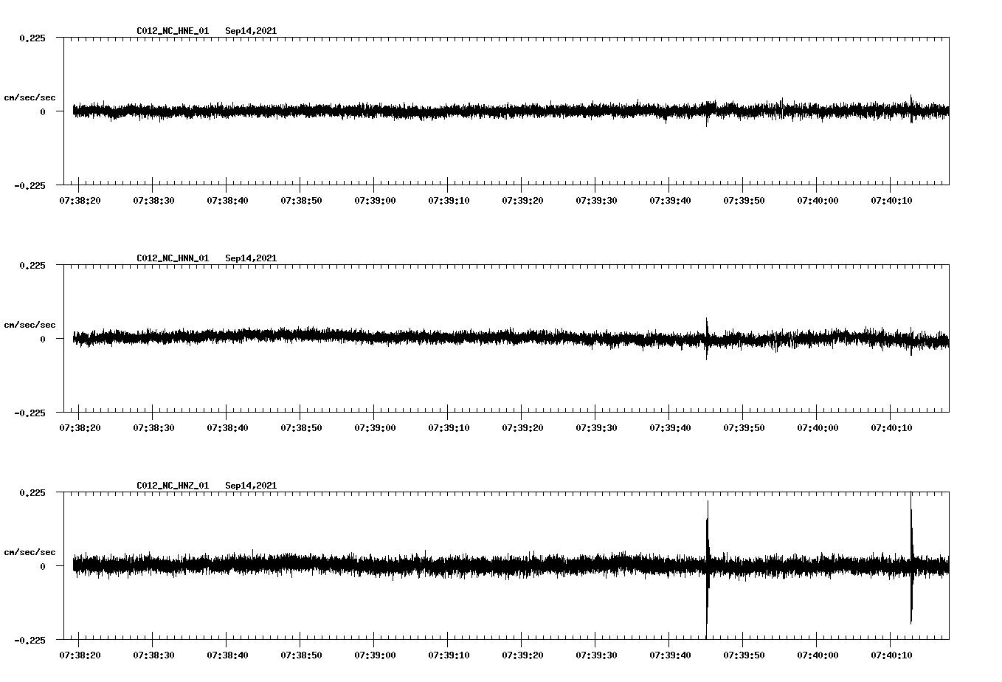Click the Sep14,2021 date on HNE plot

(251, 31)
